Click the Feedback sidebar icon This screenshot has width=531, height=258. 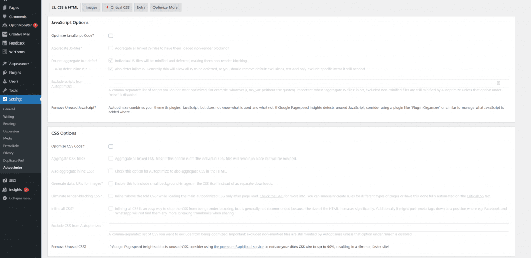4,43
